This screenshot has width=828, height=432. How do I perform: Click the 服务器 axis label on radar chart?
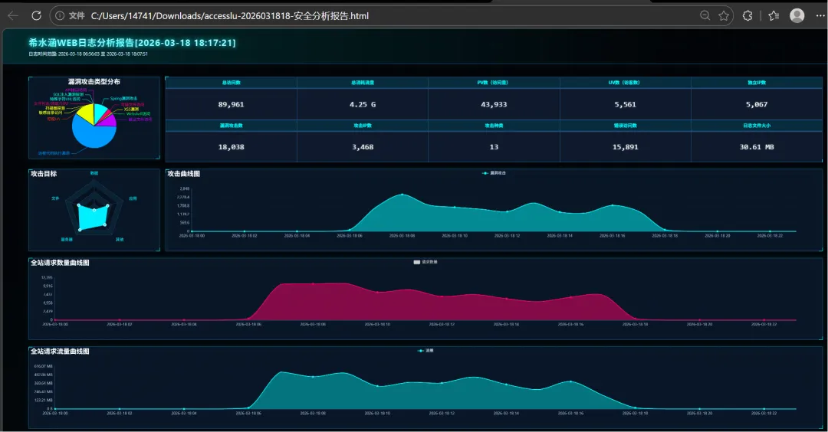(67, 240)
